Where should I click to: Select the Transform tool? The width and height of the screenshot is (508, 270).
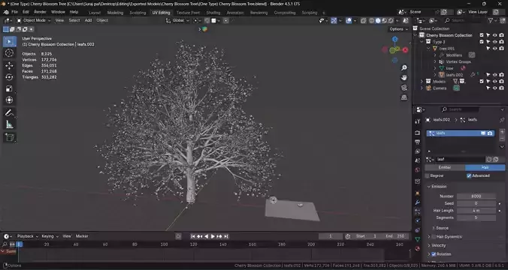click(x=10, y=100)
